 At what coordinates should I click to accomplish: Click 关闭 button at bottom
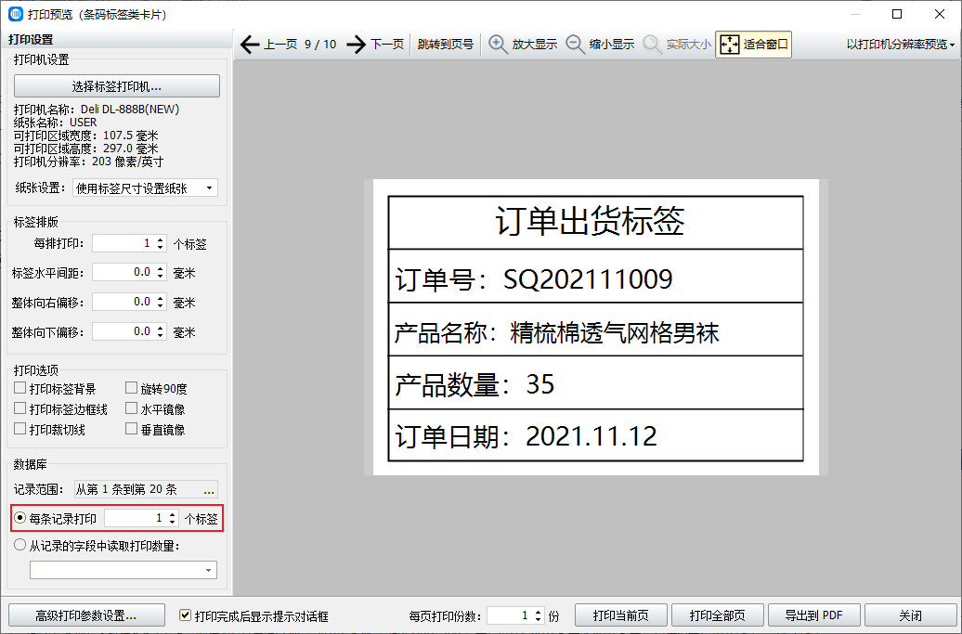(x=910, y=615)
